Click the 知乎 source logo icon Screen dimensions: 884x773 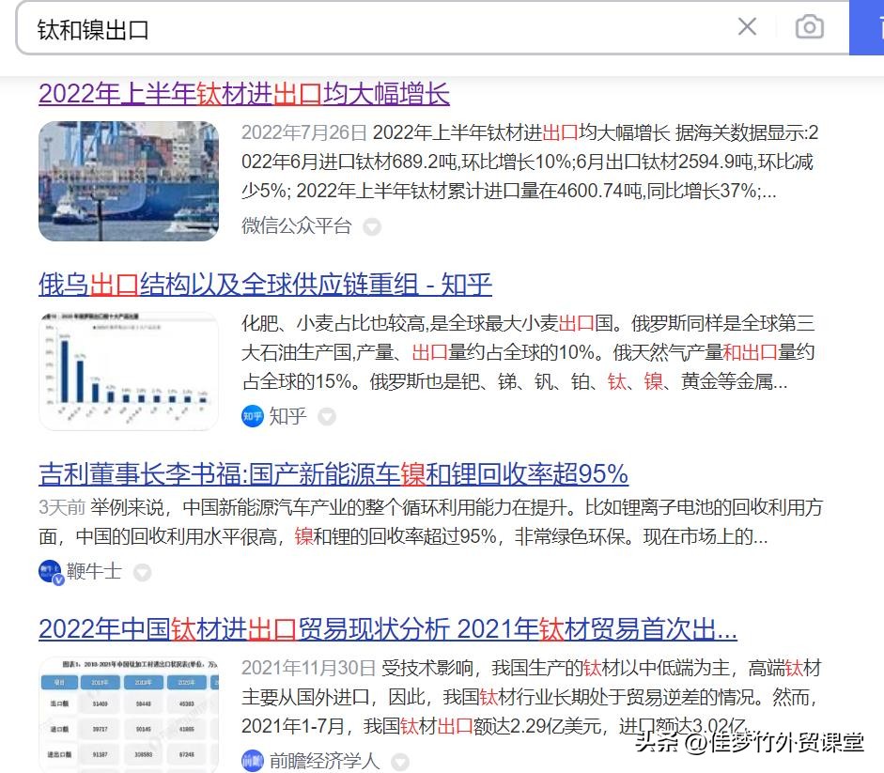252,416
